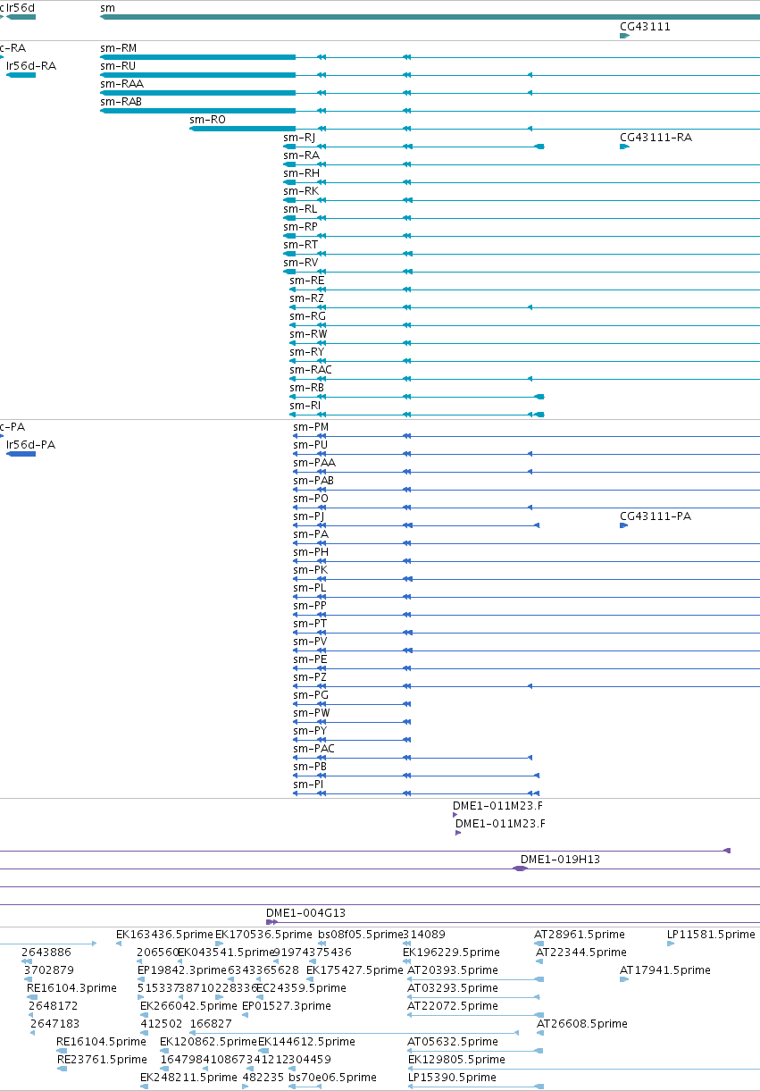
Task: Open transcript sm-RAA label
Action: [121, 84]
